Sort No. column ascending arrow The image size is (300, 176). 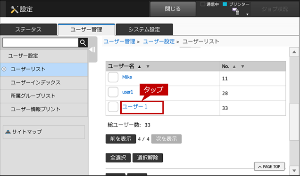[234, 67]
